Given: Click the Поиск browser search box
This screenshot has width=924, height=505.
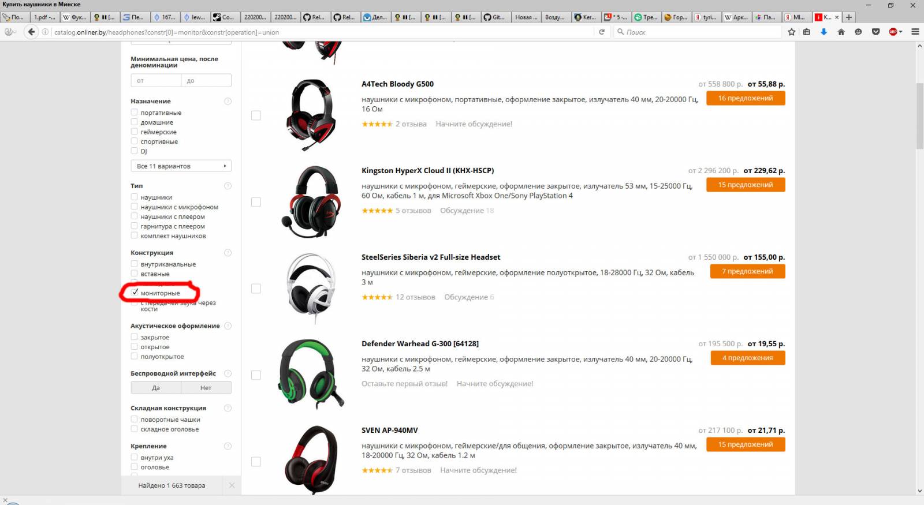Looking at the screenshot, I should click(697, 32).
